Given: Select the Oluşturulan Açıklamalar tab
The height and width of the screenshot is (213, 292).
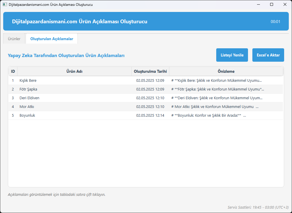Looking at the screenshot, I should (x=52, y=39).
